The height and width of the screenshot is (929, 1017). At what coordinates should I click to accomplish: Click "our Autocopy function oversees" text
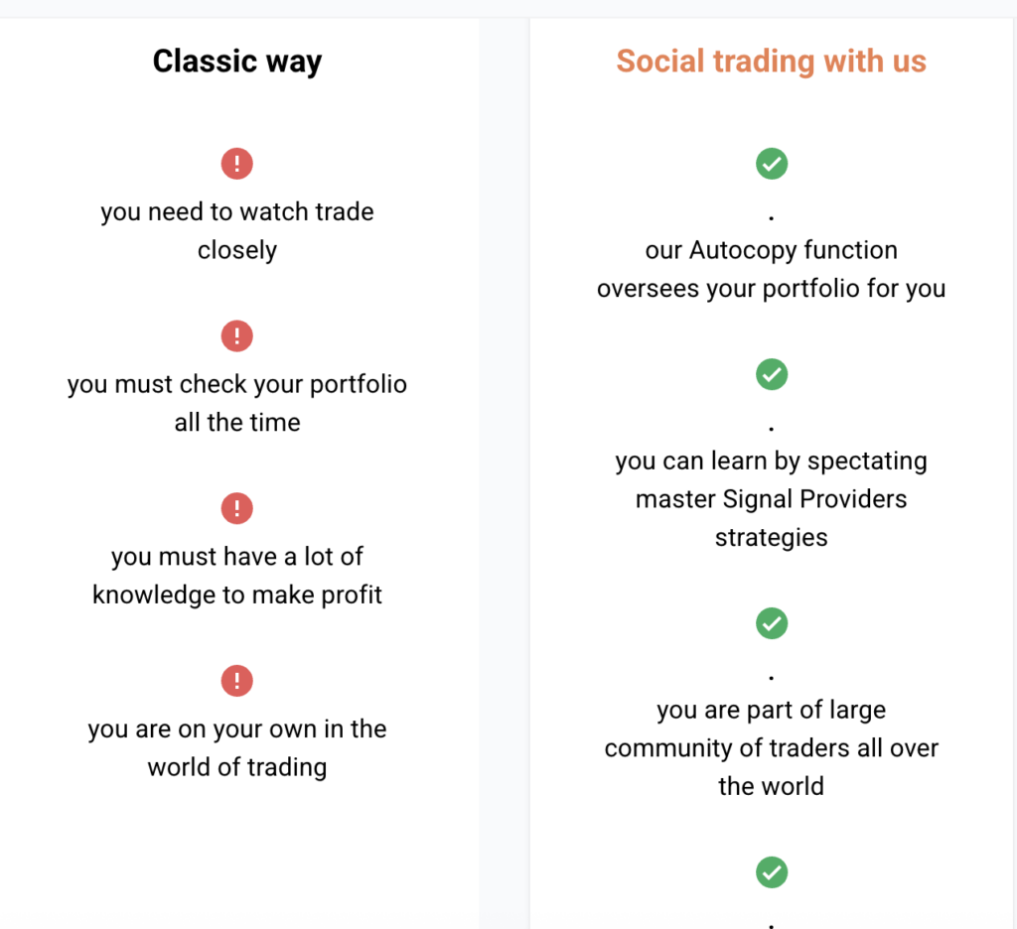(771, 269)
